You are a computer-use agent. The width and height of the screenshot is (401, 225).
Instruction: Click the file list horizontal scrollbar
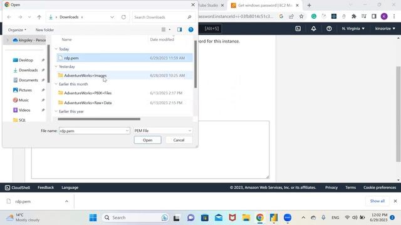point(99,119)
